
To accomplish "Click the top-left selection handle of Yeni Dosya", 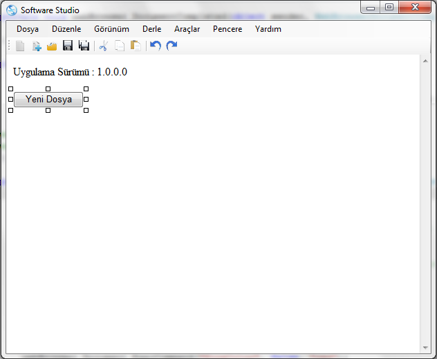I will [x=10, y=89].
